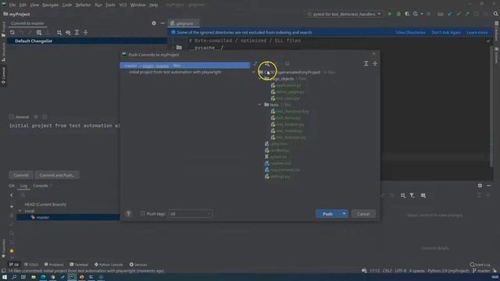Click commit message history clock icon beside Amend
The width and height of the screenshot is (500, 281).
pos(45,117)
